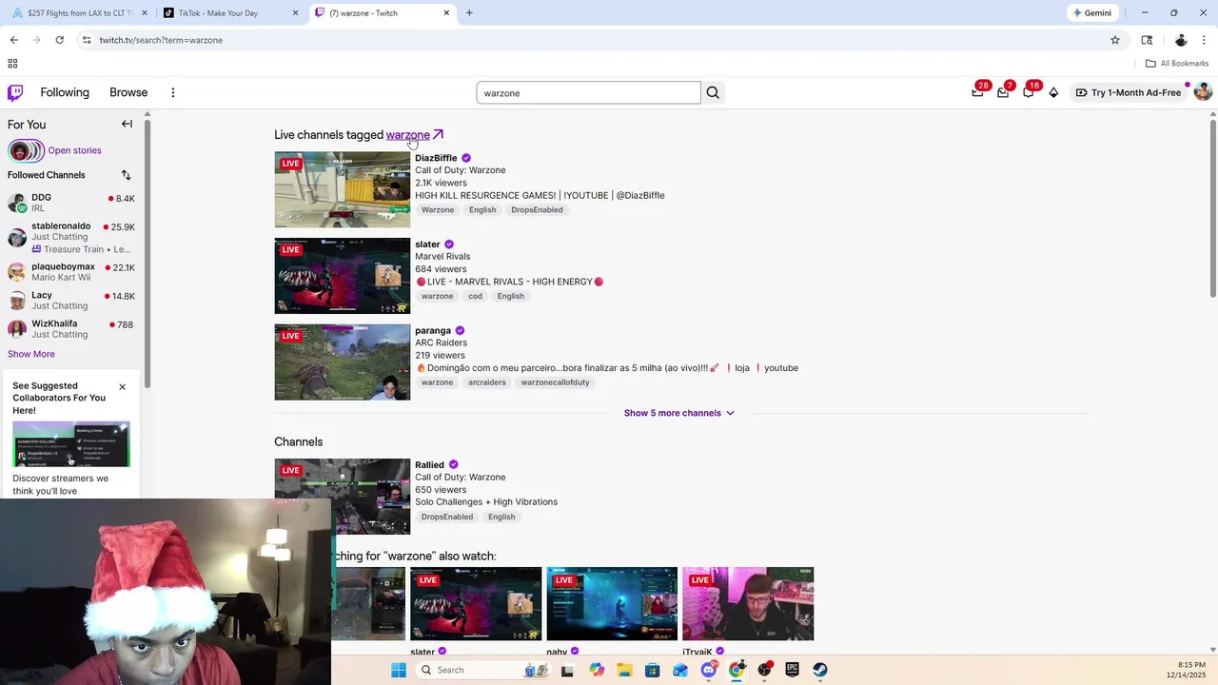1218x685 pixels.
Task: Open the Windows Start menu
Action: pos(399,670)
